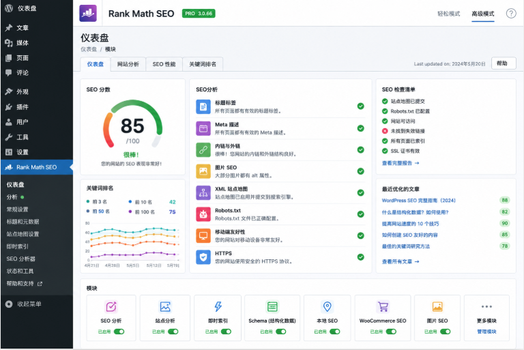The image size is (524, 350).
Task: Click the 本地 SEO location pin icon
Action: tap(327, 306)
